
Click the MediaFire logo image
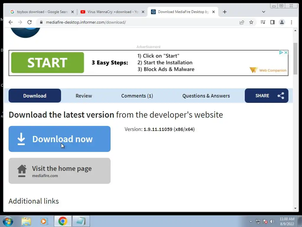click(25, 33)
